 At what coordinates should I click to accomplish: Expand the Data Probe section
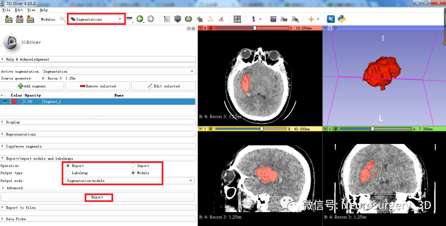click(98, 219)
